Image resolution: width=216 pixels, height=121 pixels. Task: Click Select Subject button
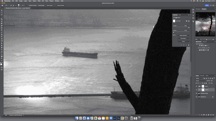[x=50, y=6]
